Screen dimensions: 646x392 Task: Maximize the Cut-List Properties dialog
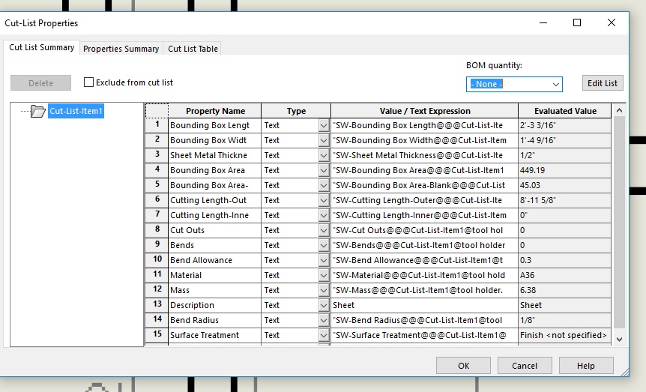(x=577, y=22)
